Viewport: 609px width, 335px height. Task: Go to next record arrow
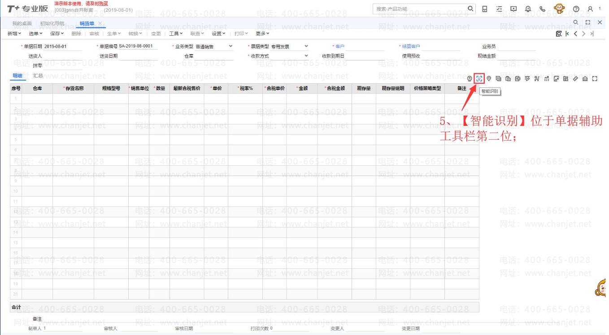coord(583,34)
